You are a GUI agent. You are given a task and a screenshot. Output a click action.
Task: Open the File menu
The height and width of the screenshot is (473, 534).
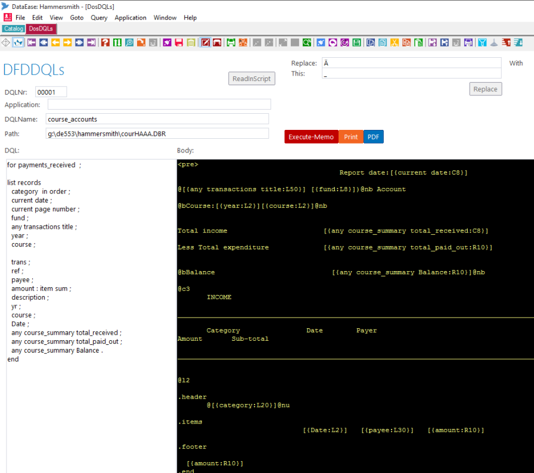tap(20, 18)
